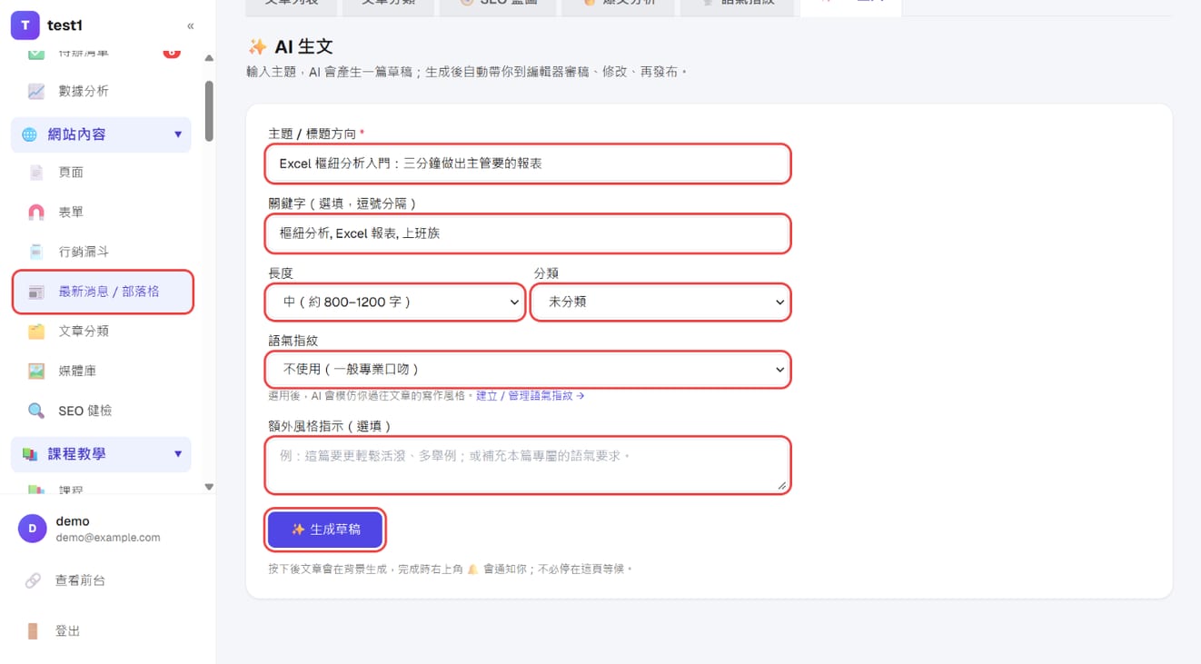Open 數據分析 via its chart icon

pos(36,91)
